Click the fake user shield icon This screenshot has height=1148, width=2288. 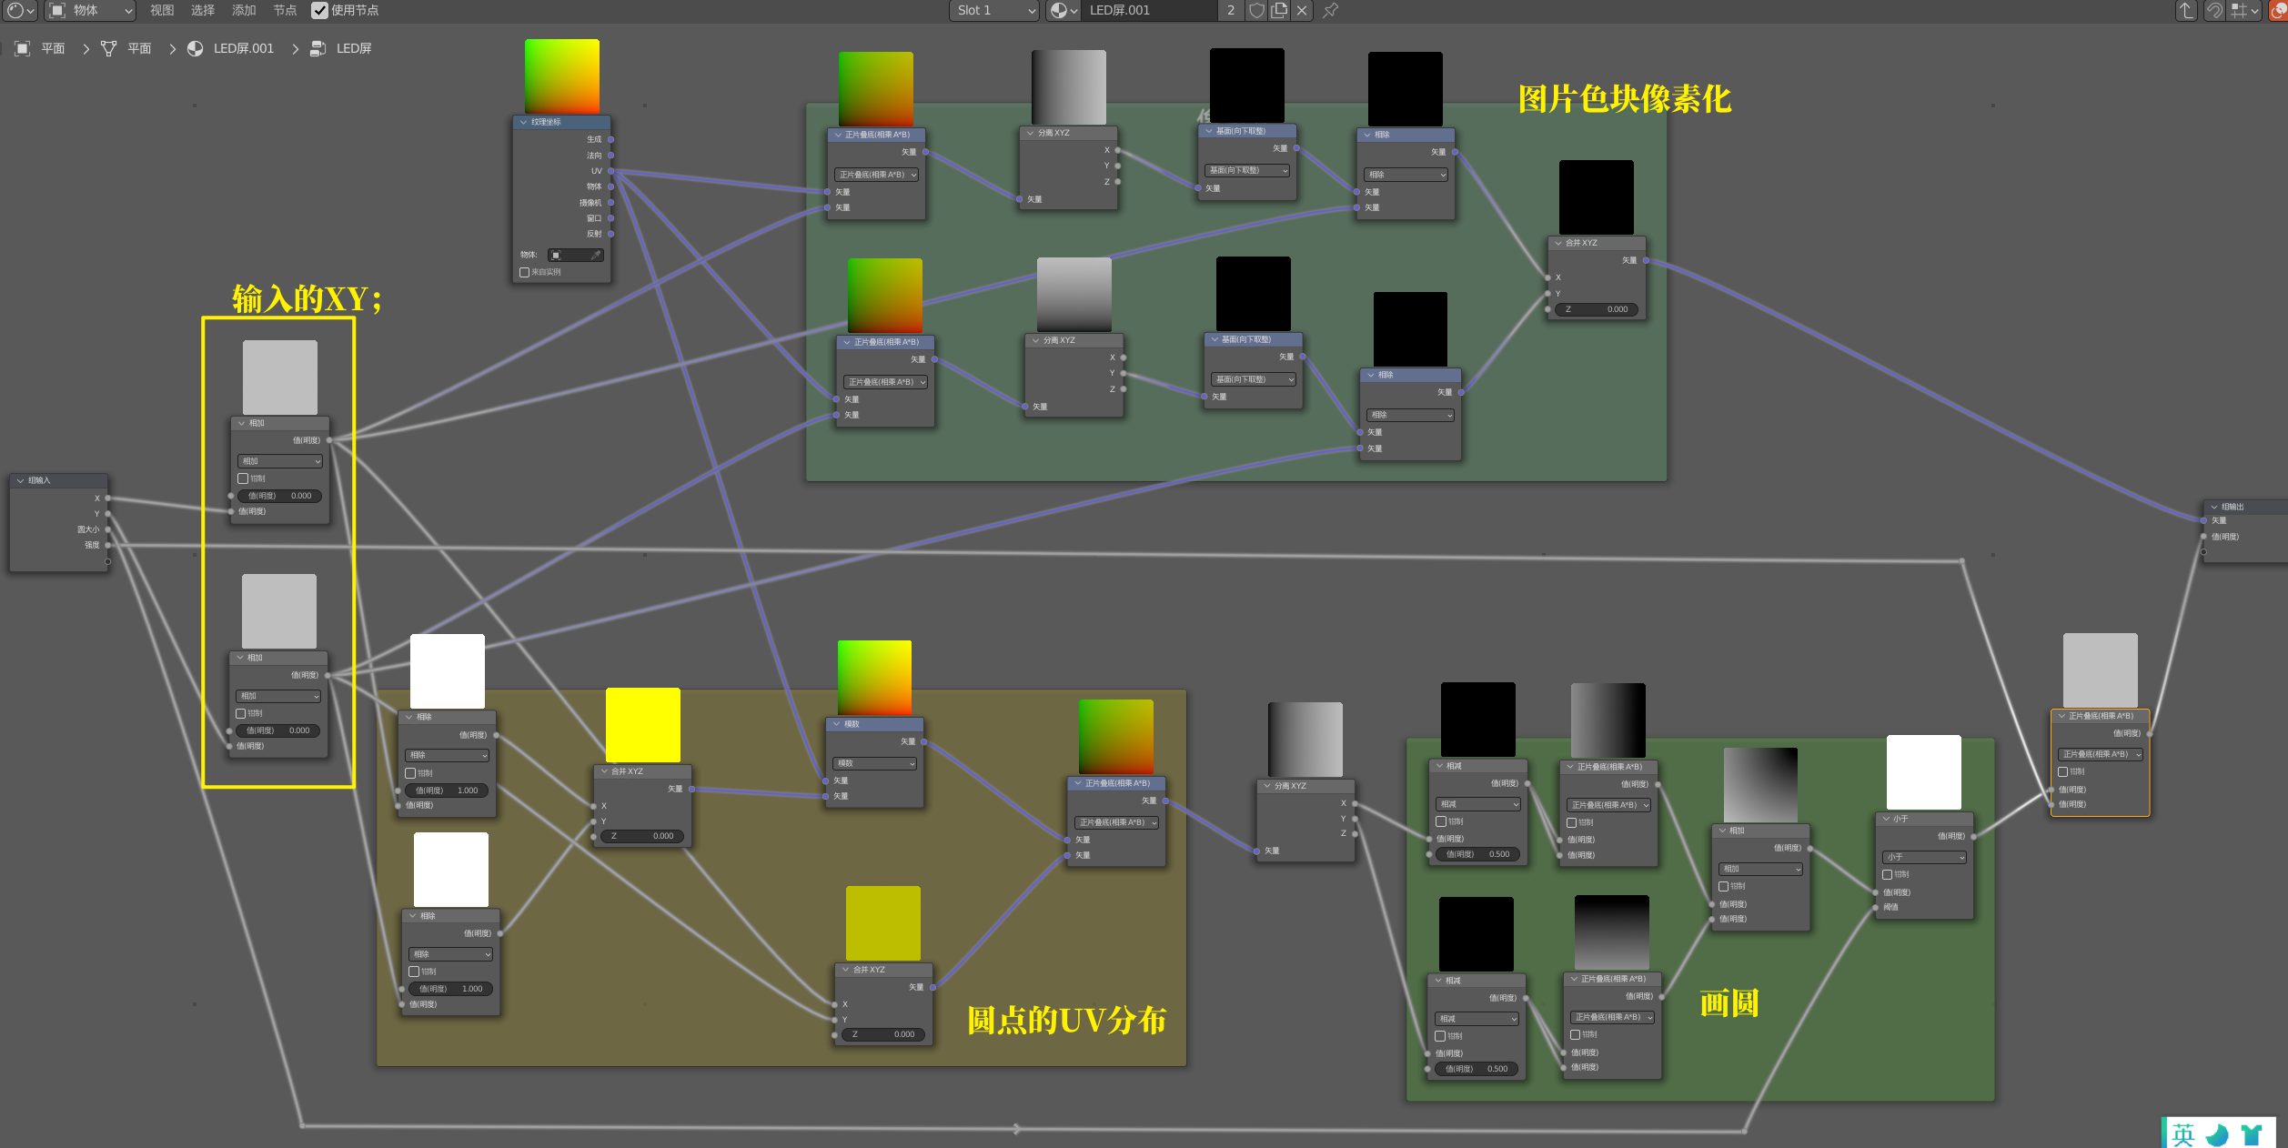1256,10
